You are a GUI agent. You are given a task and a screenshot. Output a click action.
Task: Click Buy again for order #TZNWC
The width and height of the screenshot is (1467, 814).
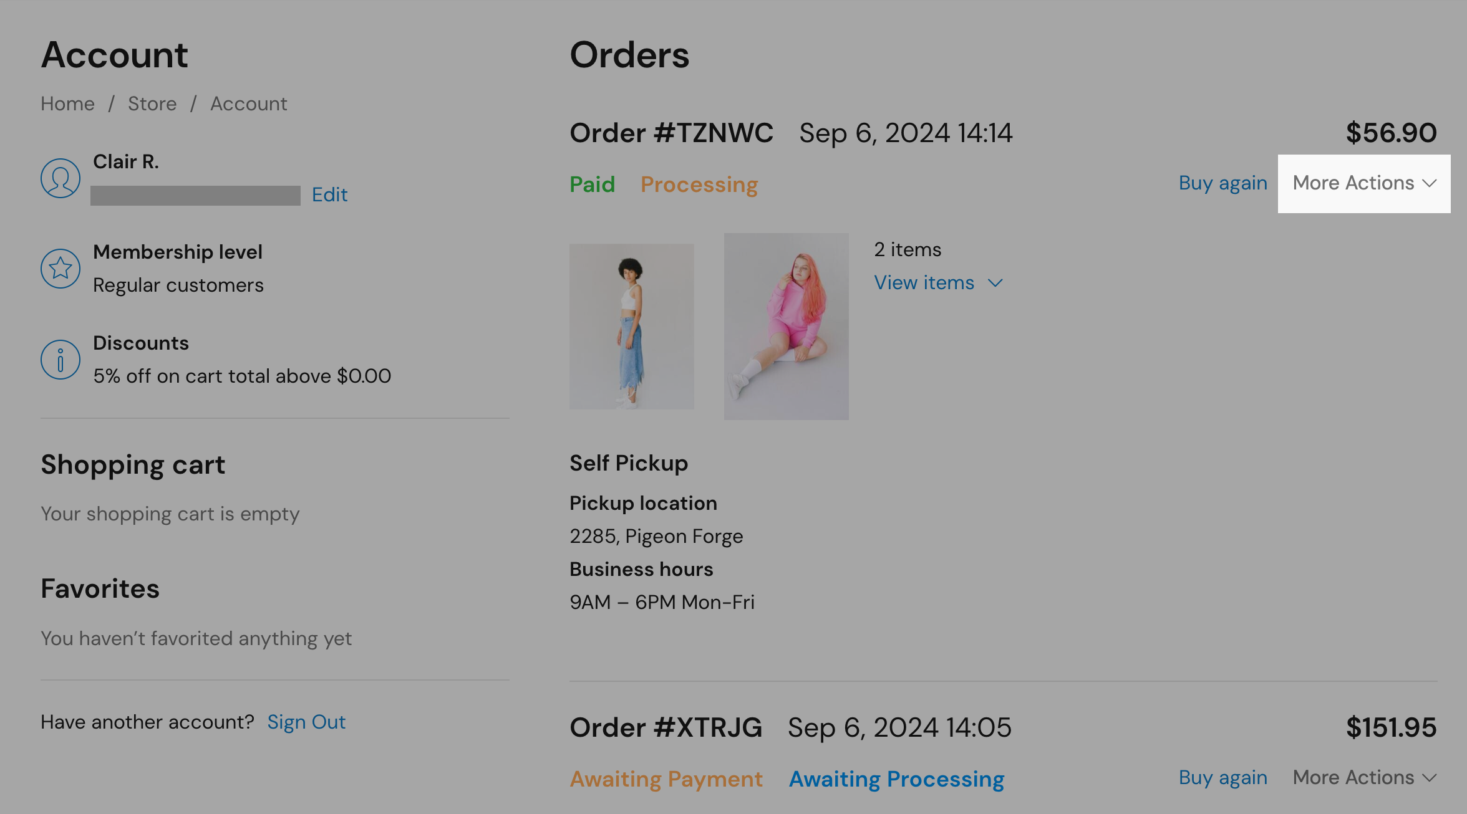(1223, 183)
